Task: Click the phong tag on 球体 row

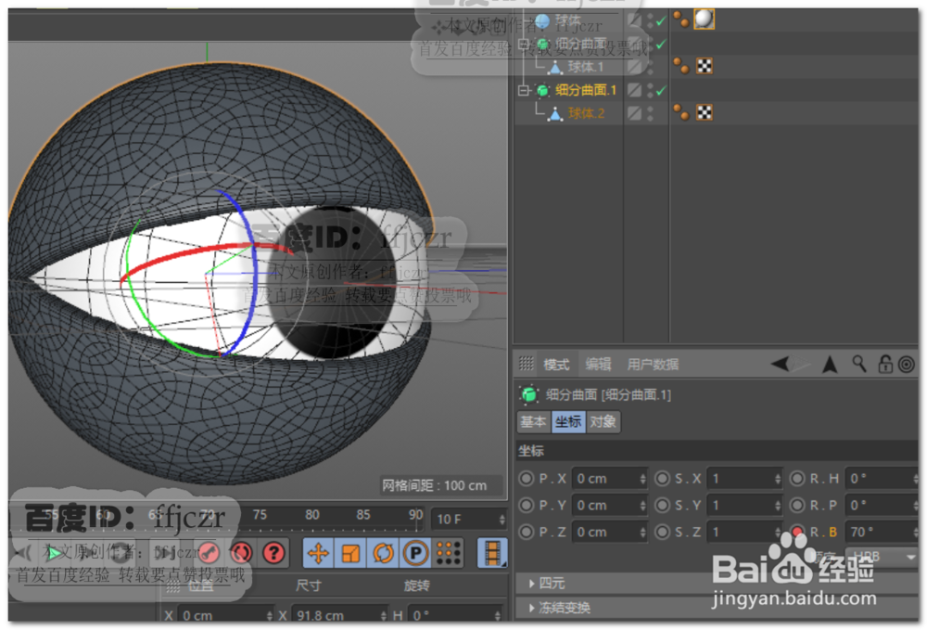Action: tap(681, 19)
